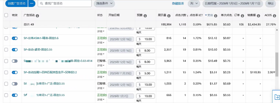Sort by 点击次数 column header
This screenshot has width=280, height=103.
click(x=181, y=16)
